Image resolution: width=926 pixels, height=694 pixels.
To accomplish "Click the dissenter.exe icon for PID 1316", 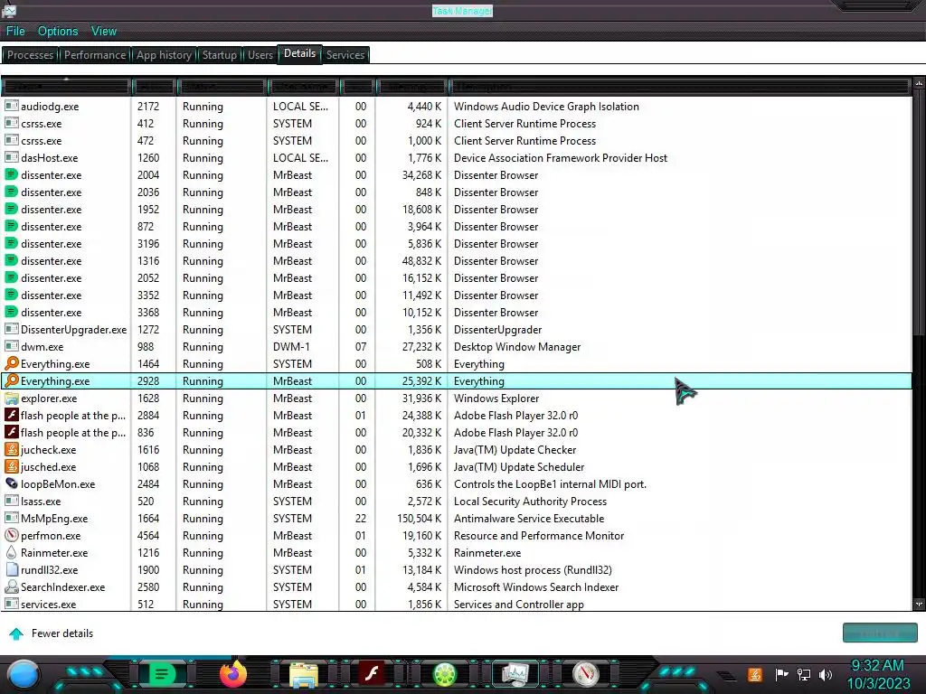I will (11, 260).
